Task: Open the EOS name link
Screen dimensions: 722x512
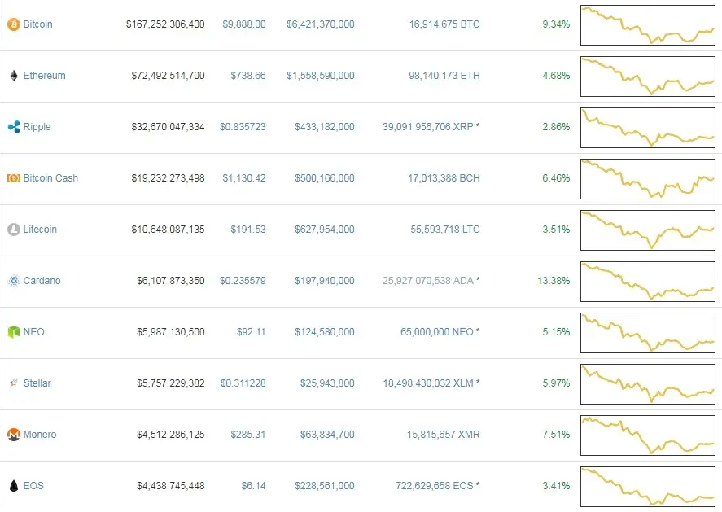Action: pos(33,486)
